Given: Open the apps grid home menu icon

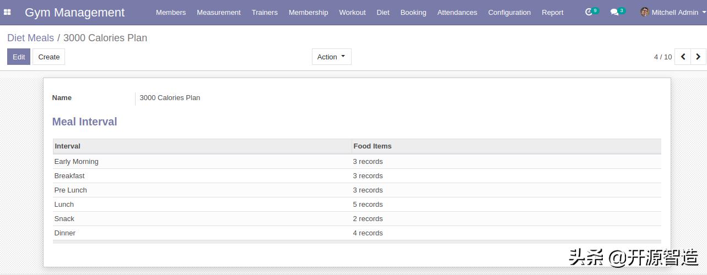Looking at the screenshot, I should [x=7, y=12].
